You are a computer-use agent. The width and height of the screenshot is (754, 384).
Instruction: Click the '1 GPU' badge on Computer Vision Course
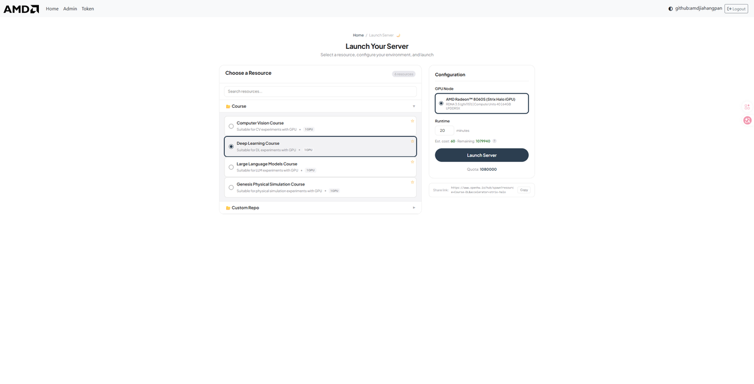point(309,130)
